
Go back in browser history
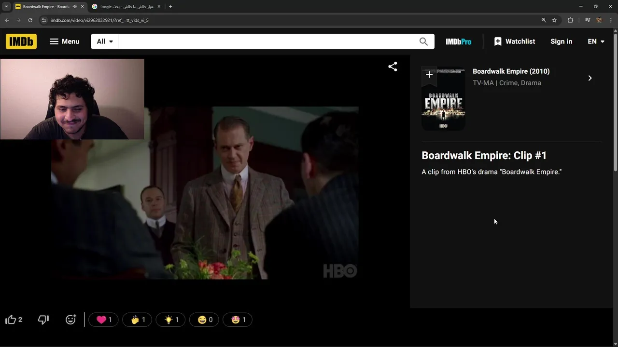(7, 20)
